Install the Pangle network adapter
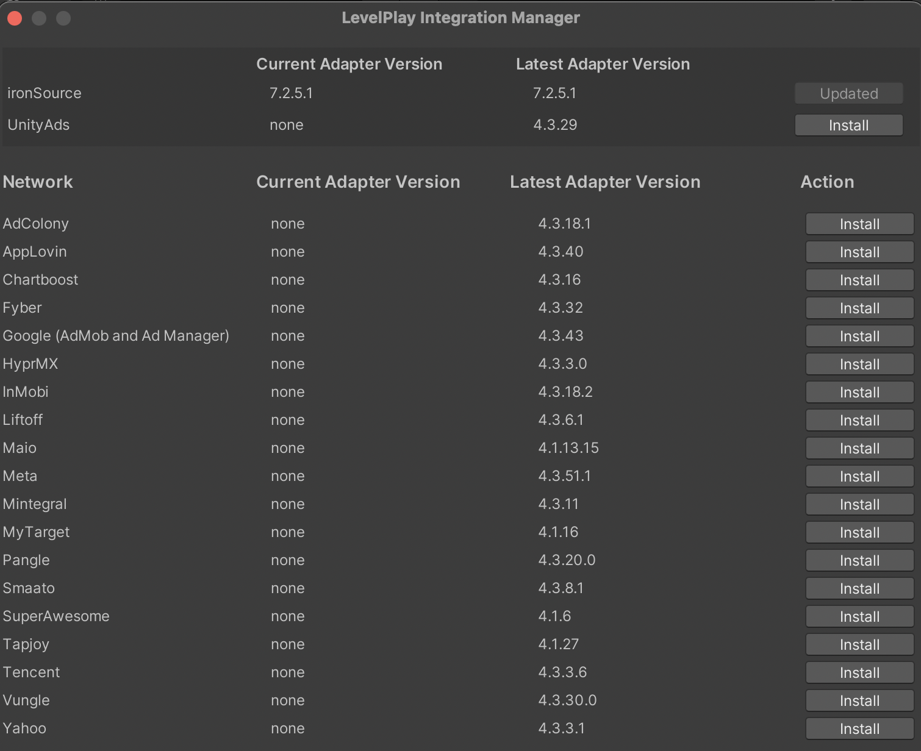 859,561
